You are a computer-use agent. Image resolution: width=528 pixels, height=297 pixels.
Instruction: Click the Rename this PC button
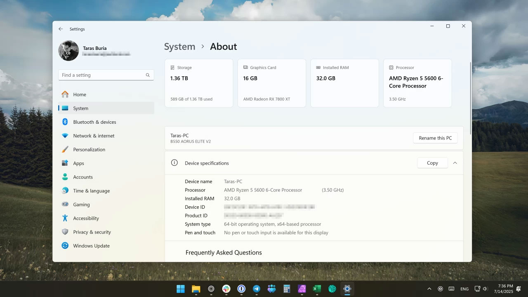tap(435, 138)
